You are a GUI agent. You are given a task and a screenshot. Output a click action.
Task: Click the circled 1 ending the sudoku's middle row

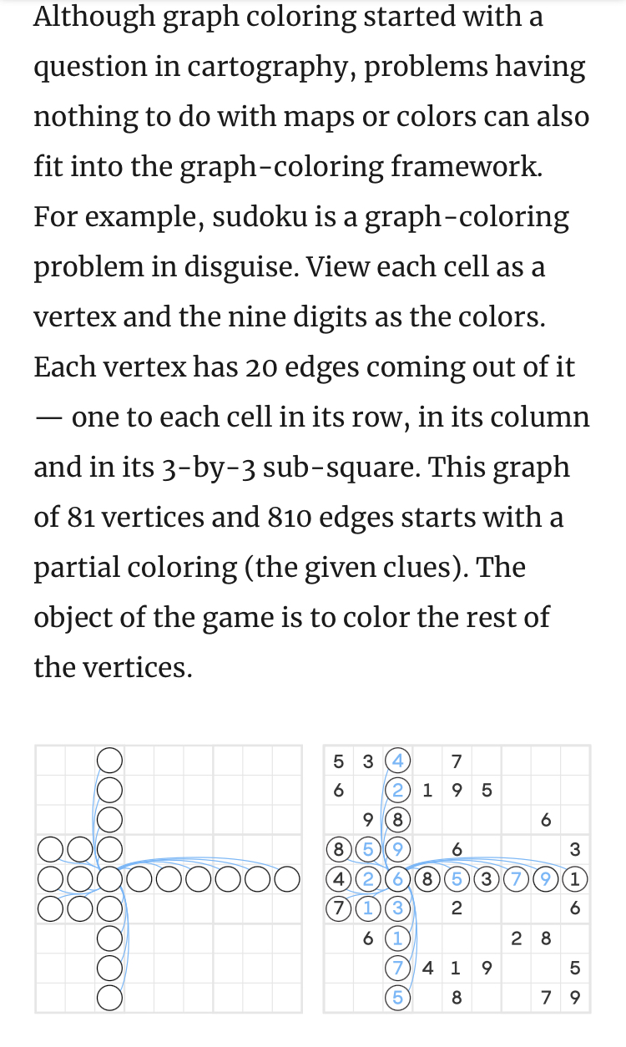click(x=574, y=878)
